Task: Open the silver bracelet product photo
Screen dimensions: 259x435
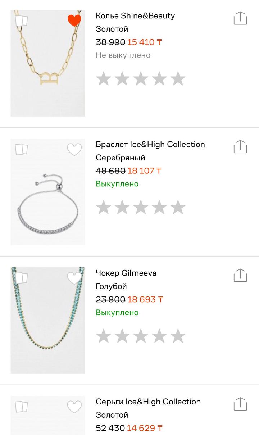Action: [48, 201]
